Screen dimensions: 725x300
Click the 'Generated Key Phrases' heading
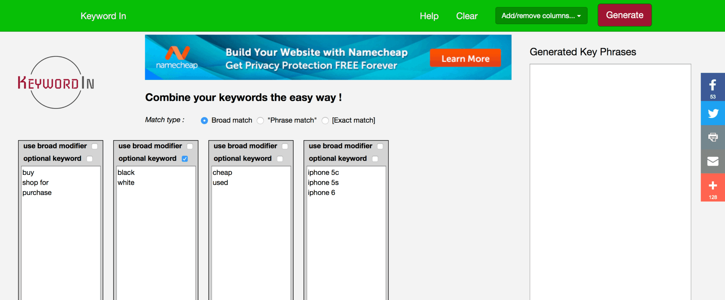(x=583, y=52)
